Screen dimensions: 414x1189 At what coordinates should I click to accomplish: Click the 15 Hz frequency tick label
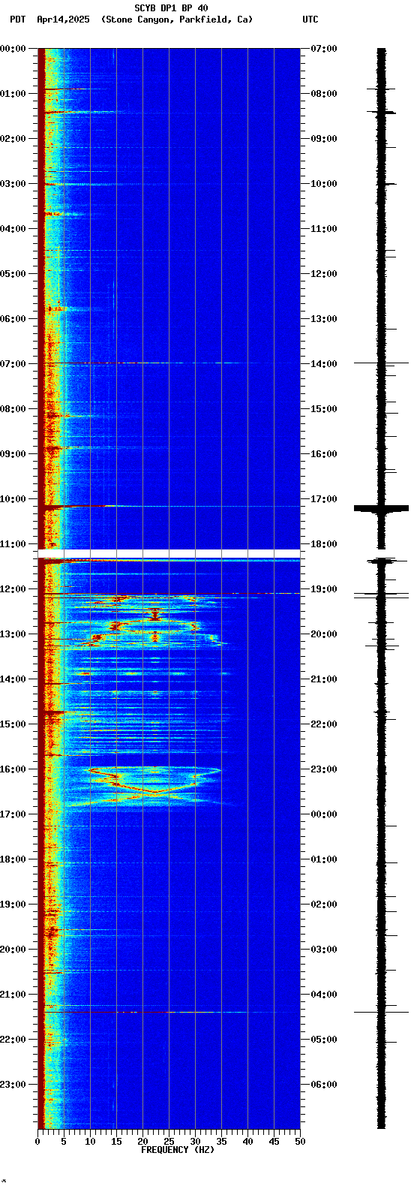coord(116,1142)
